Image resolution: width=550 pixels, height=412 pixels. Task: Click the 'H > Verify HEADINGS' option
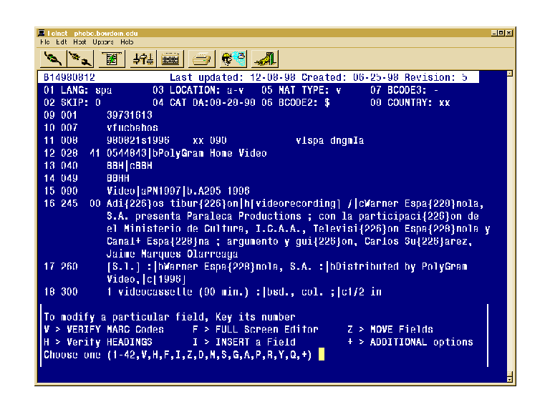click(98, 343)
